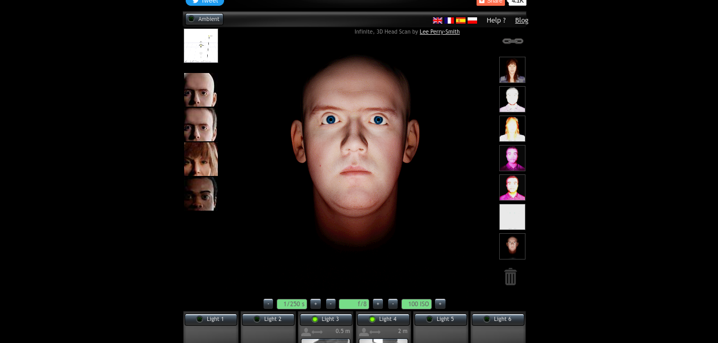
Task: Open Lee Perry-Smith credit link
Action: click(x=439, y=32)
